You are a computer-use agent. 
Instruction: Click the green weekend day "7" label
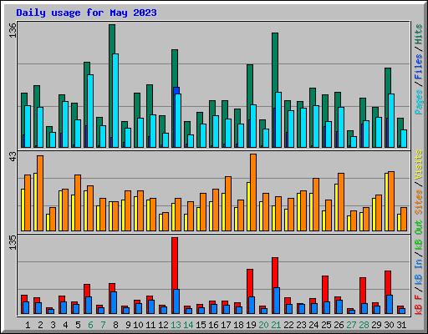[x=103, y=325]
